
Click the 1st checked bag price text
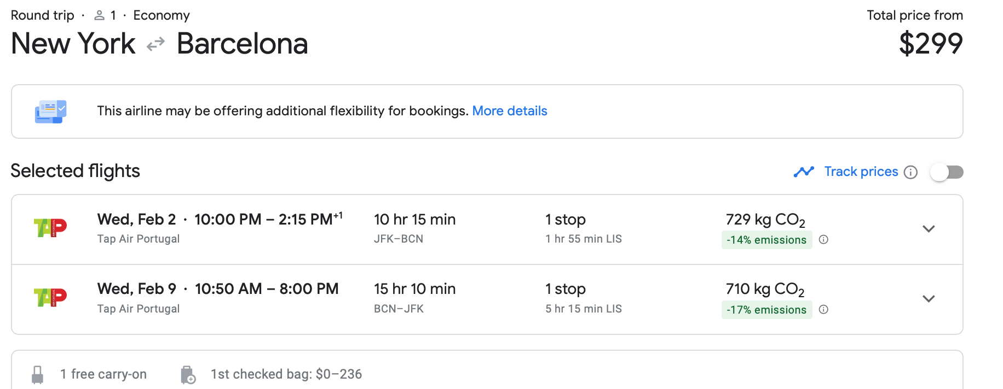[286, 374]
